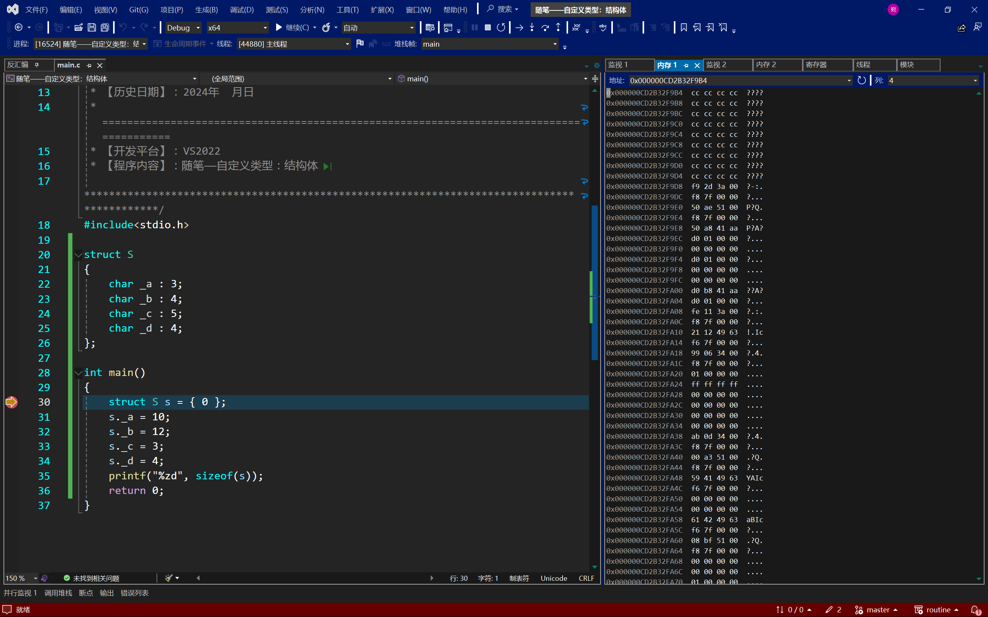Image resolution: width=988 pixels, height=617 pixels.
Task: Toggle pin on the 内存 1 window
Action: (686, 65)
